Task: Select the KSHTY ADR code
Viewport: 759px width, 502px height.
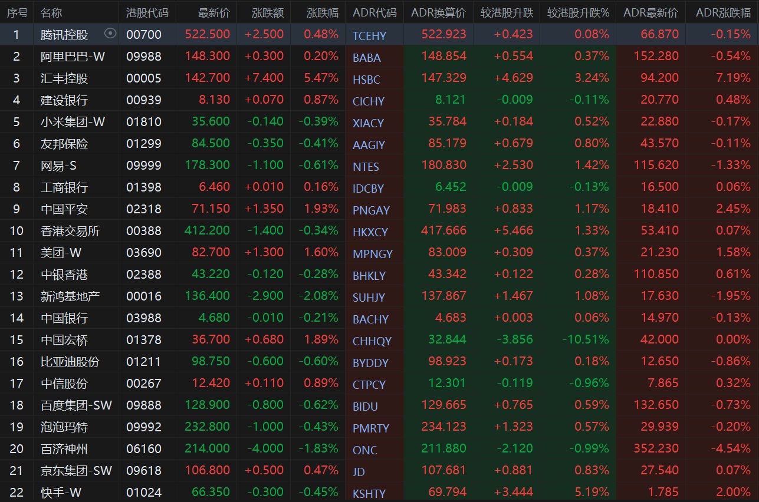Action: (x=369, y=494)
